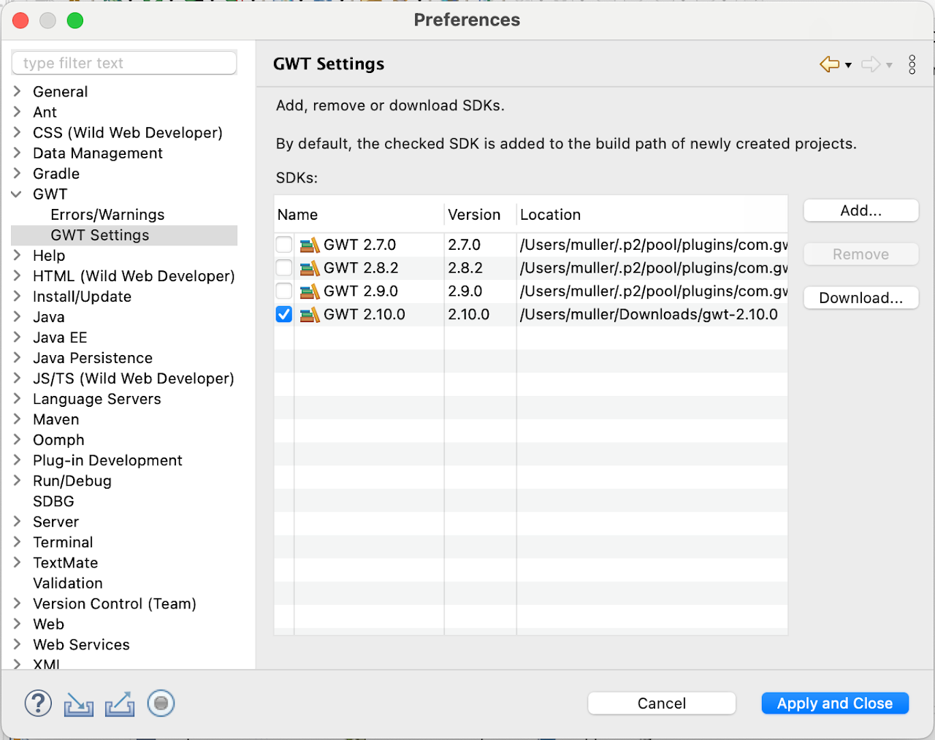Expand the Web Services tree node

coord(17,644)
